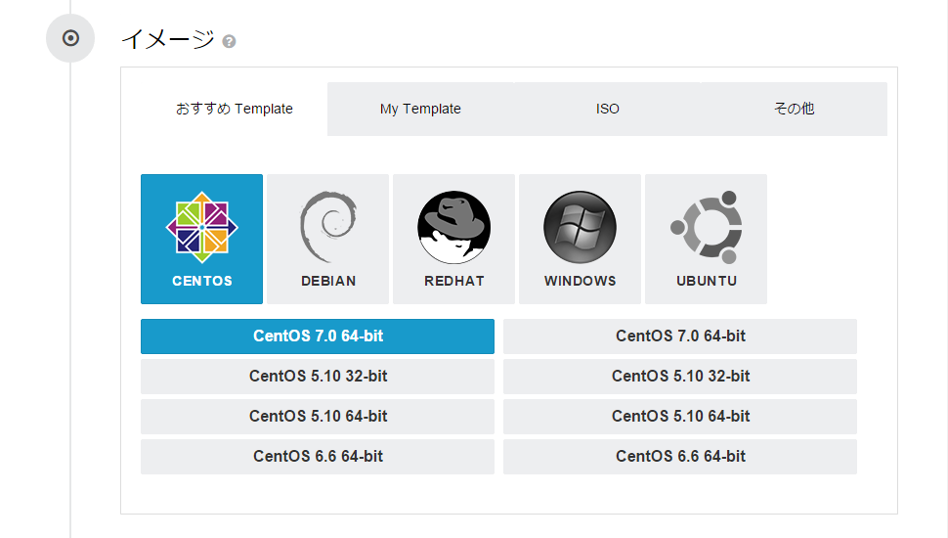Switch to the My Template tab
The image size is (948, 538).
[x=421, y=109]
